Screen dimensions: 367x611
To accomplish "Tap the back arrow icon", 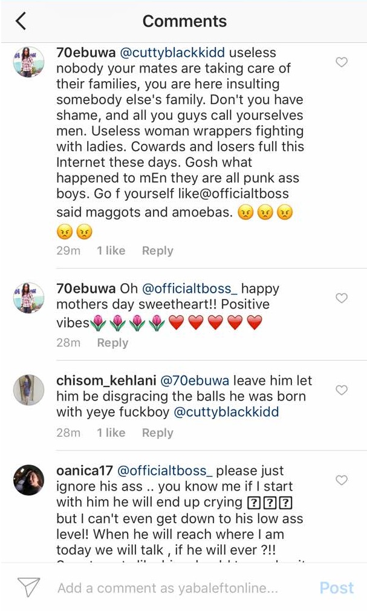I will [x=21, y=21].
